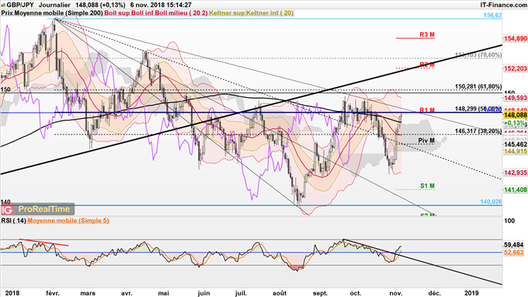Click the Journalier timeframe label

pos(54,5)
